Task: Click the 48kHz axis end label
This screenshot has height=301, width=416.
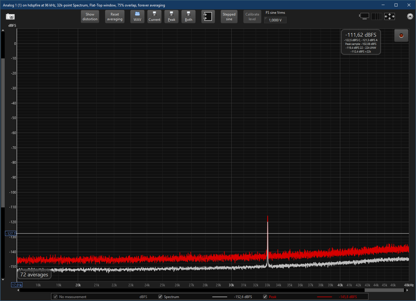Action: coord(409,285)
